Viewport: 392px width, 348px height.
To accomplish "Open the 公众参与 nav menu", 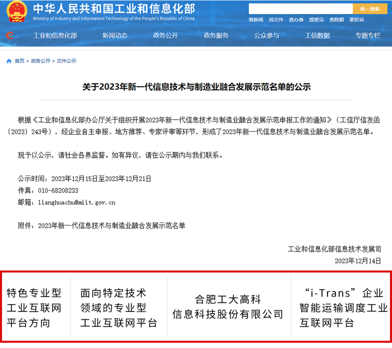I will pos(266,36).
